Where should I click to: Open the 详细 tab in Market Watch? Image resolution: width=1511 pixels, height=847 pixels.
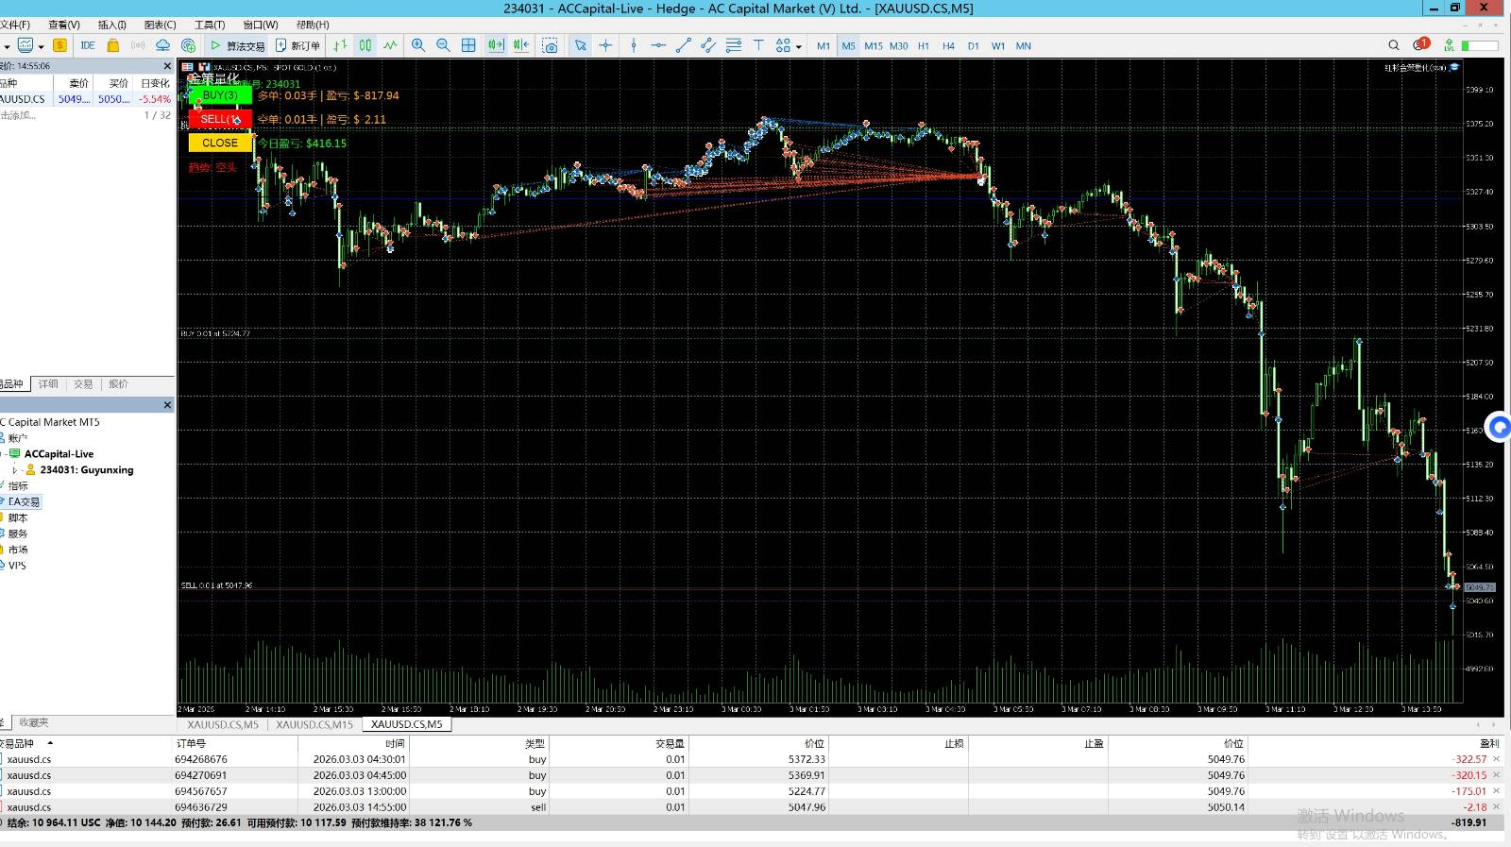[x=48, y=384]
